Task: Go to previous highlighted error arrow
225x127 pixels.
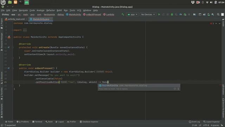Action: click(216, 23)
